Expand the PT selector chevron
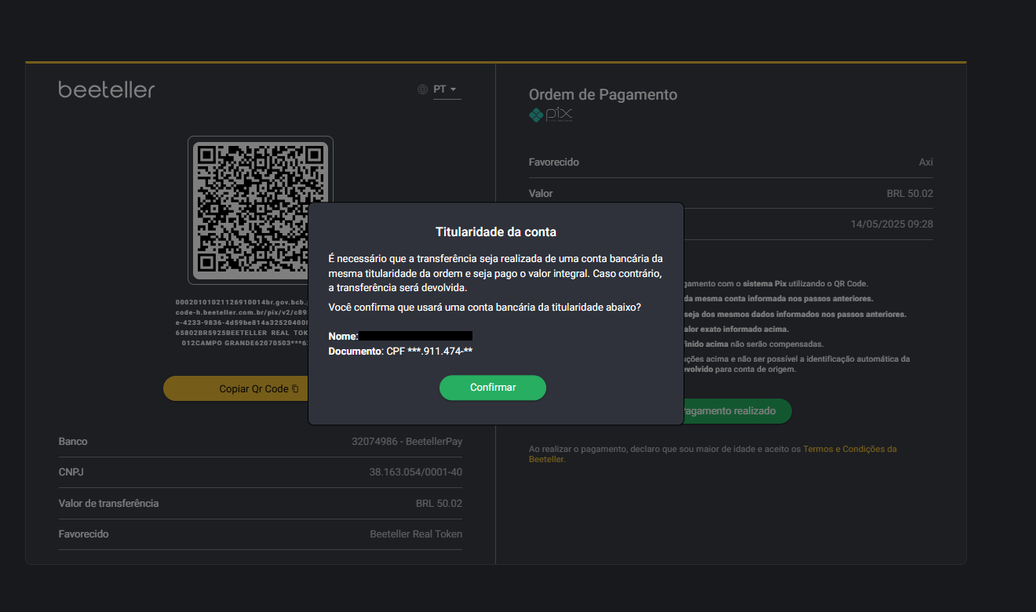1036x612 pixels. (x=454, y=89)
